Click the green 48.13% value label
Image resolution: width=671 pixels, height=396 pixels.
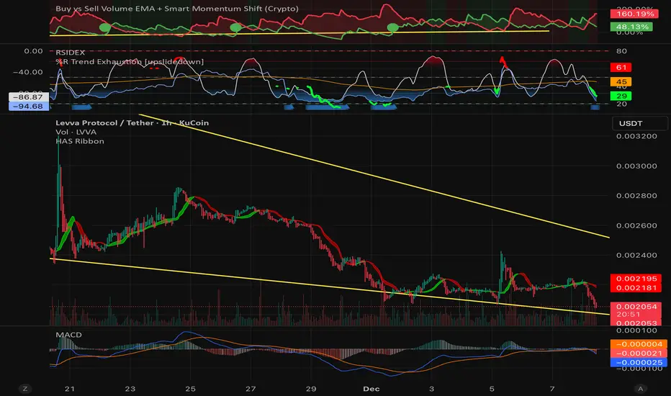tap(631, 27)
